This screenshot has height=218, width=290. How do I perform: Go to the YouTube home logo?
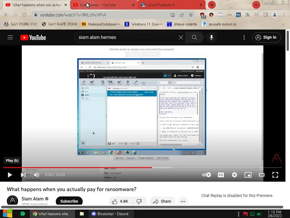pos(33,37)
